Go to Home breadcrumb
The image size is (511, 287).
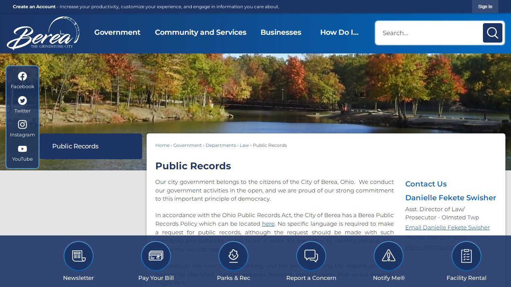point(162,145)
